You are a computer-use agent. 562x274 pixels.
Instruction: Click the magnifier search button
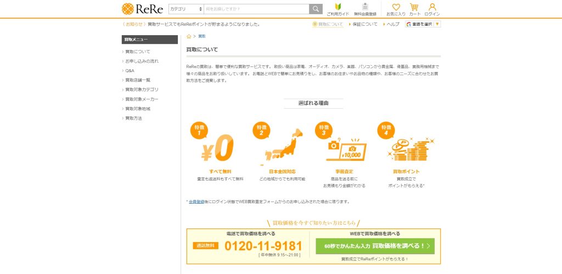click(316, 9)
